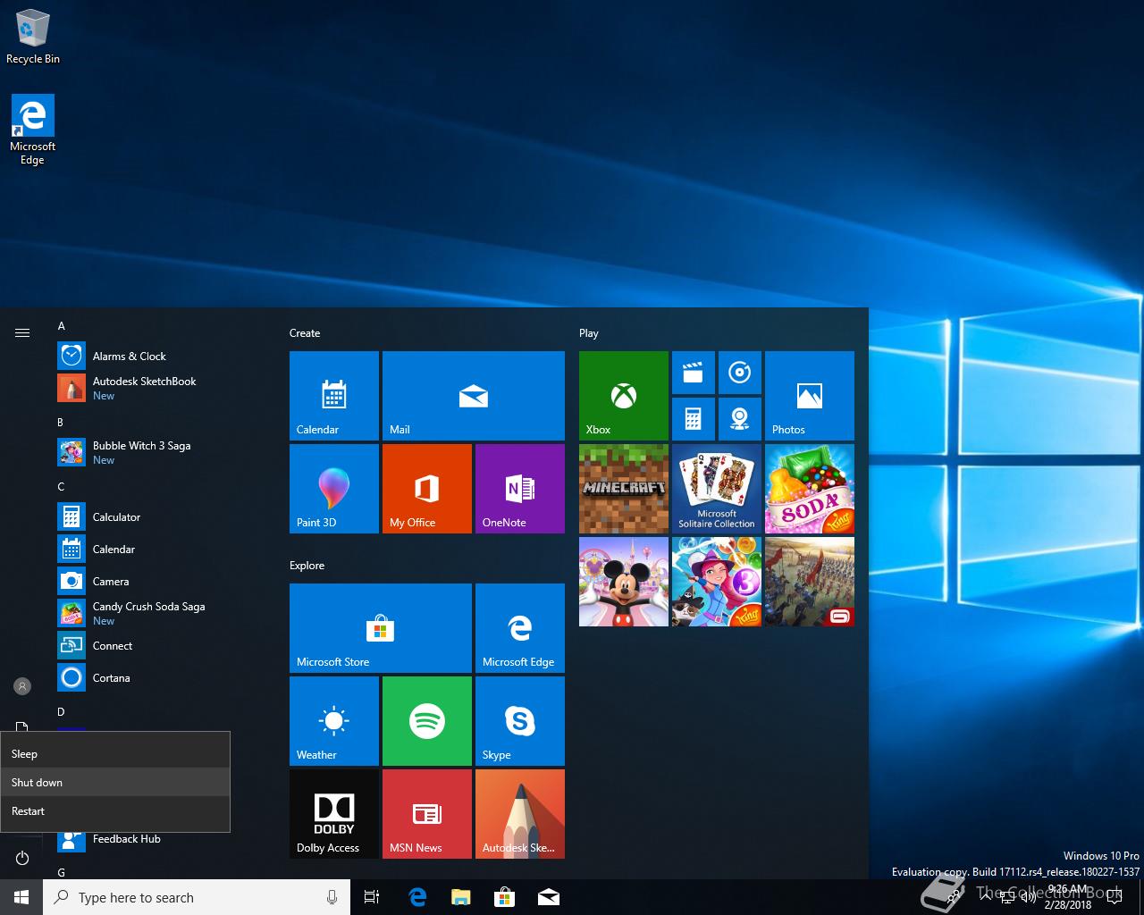The width and height of the screenshot is (1144, 915).
Task: Open Microsoft Solitaire Collection tile
Action: pos(717,489)
